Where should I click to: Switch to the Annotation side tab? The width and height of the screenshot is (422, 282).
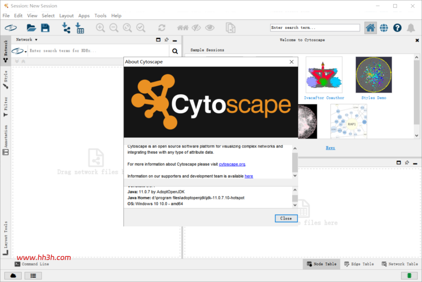[5, 140]
